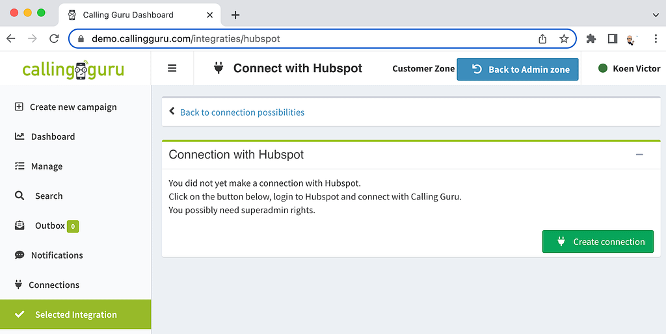Click the share icon in address bar
The image size is (666, 334).
[x=542, y=39]
